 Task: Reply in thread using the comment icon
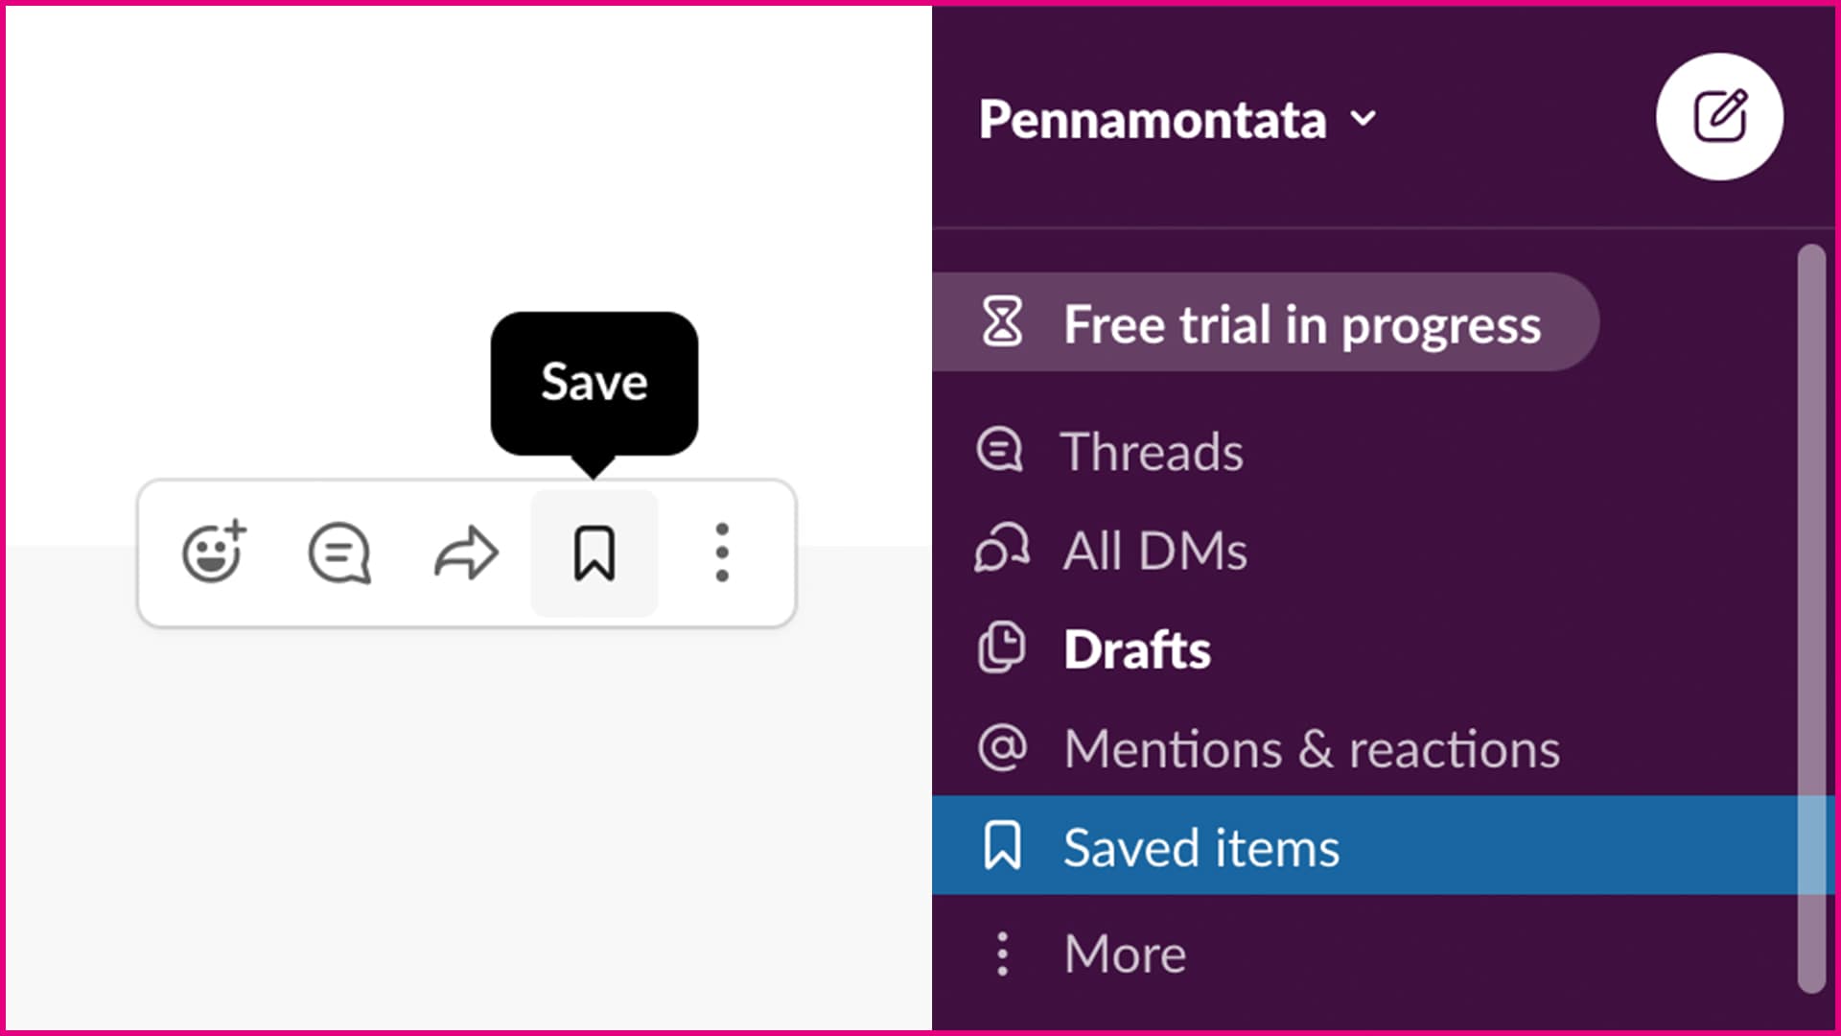pyautogui.click(x=339, y=552)
